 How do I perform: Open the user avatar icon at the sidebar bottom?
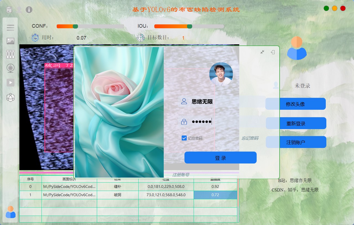(11, 212)
